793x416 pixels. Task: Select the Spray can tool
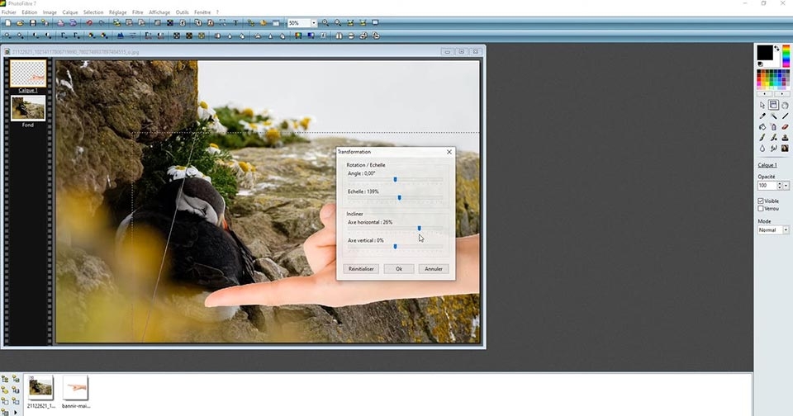pos(774,127)
